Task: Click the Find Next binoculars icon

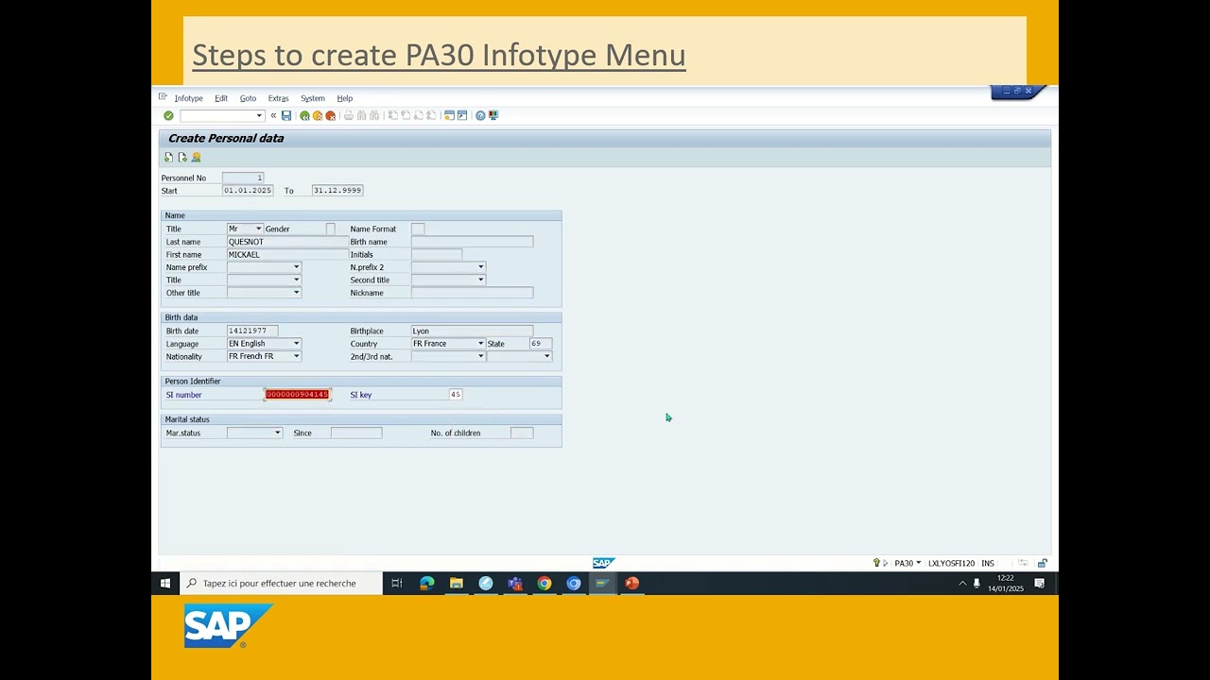Action: click(x=374, y=115)
